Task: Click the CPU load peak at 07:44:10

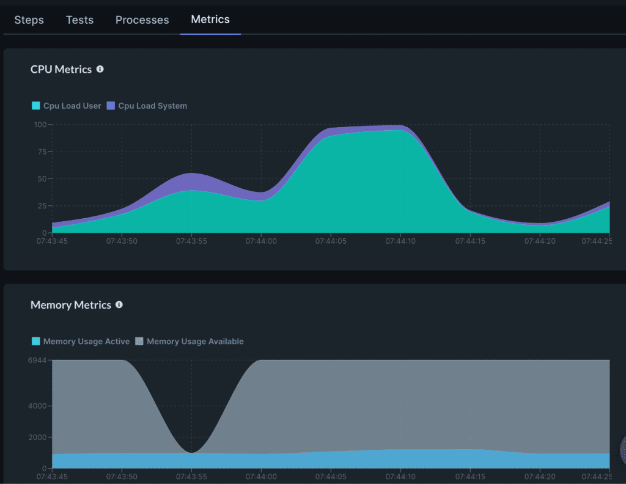Action: [400, 126]
